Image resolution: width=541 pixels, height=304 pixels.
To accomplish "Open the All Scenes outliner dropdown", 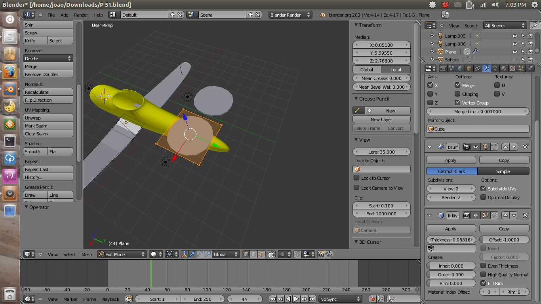I will (x=505, y=25).
